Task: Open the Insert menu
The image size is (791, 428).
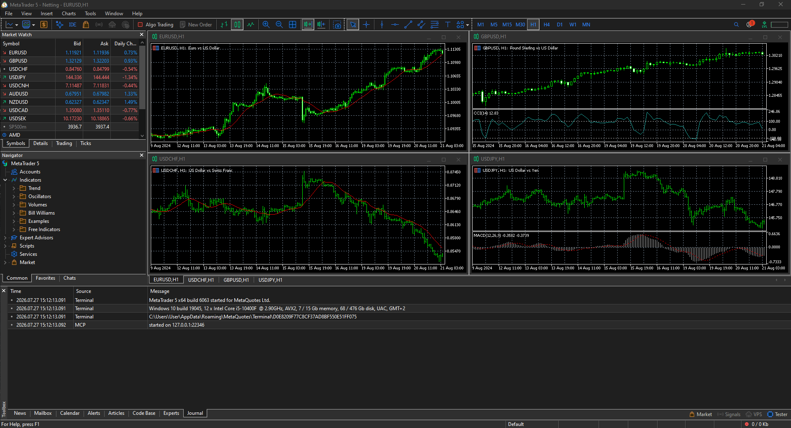Action: pyautogui.click(x=47, y=14)
